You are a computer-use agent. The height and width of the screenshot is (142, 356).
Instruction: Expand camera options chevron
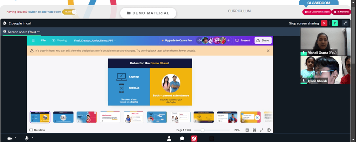click(16, 137)
